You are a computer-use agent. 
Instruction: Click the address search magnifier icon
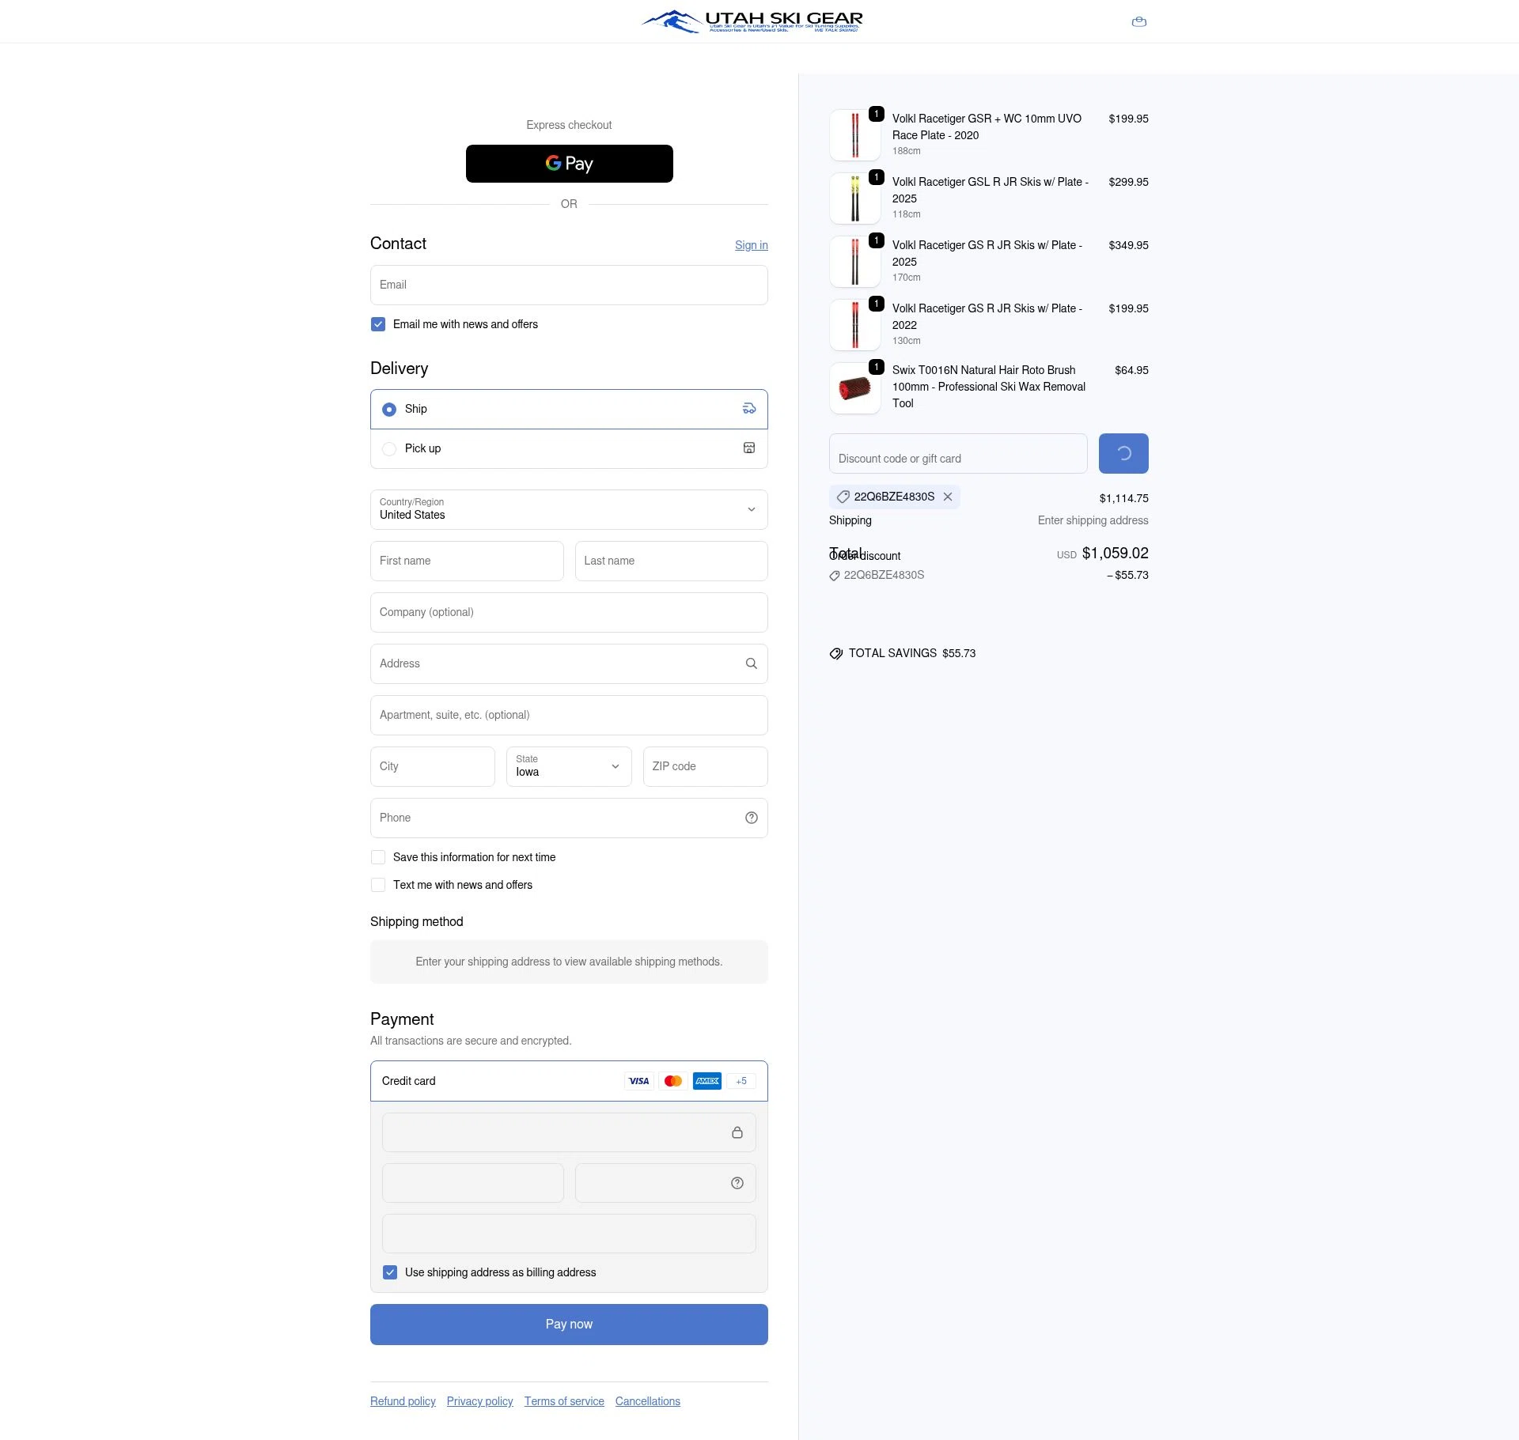point(751,663)
